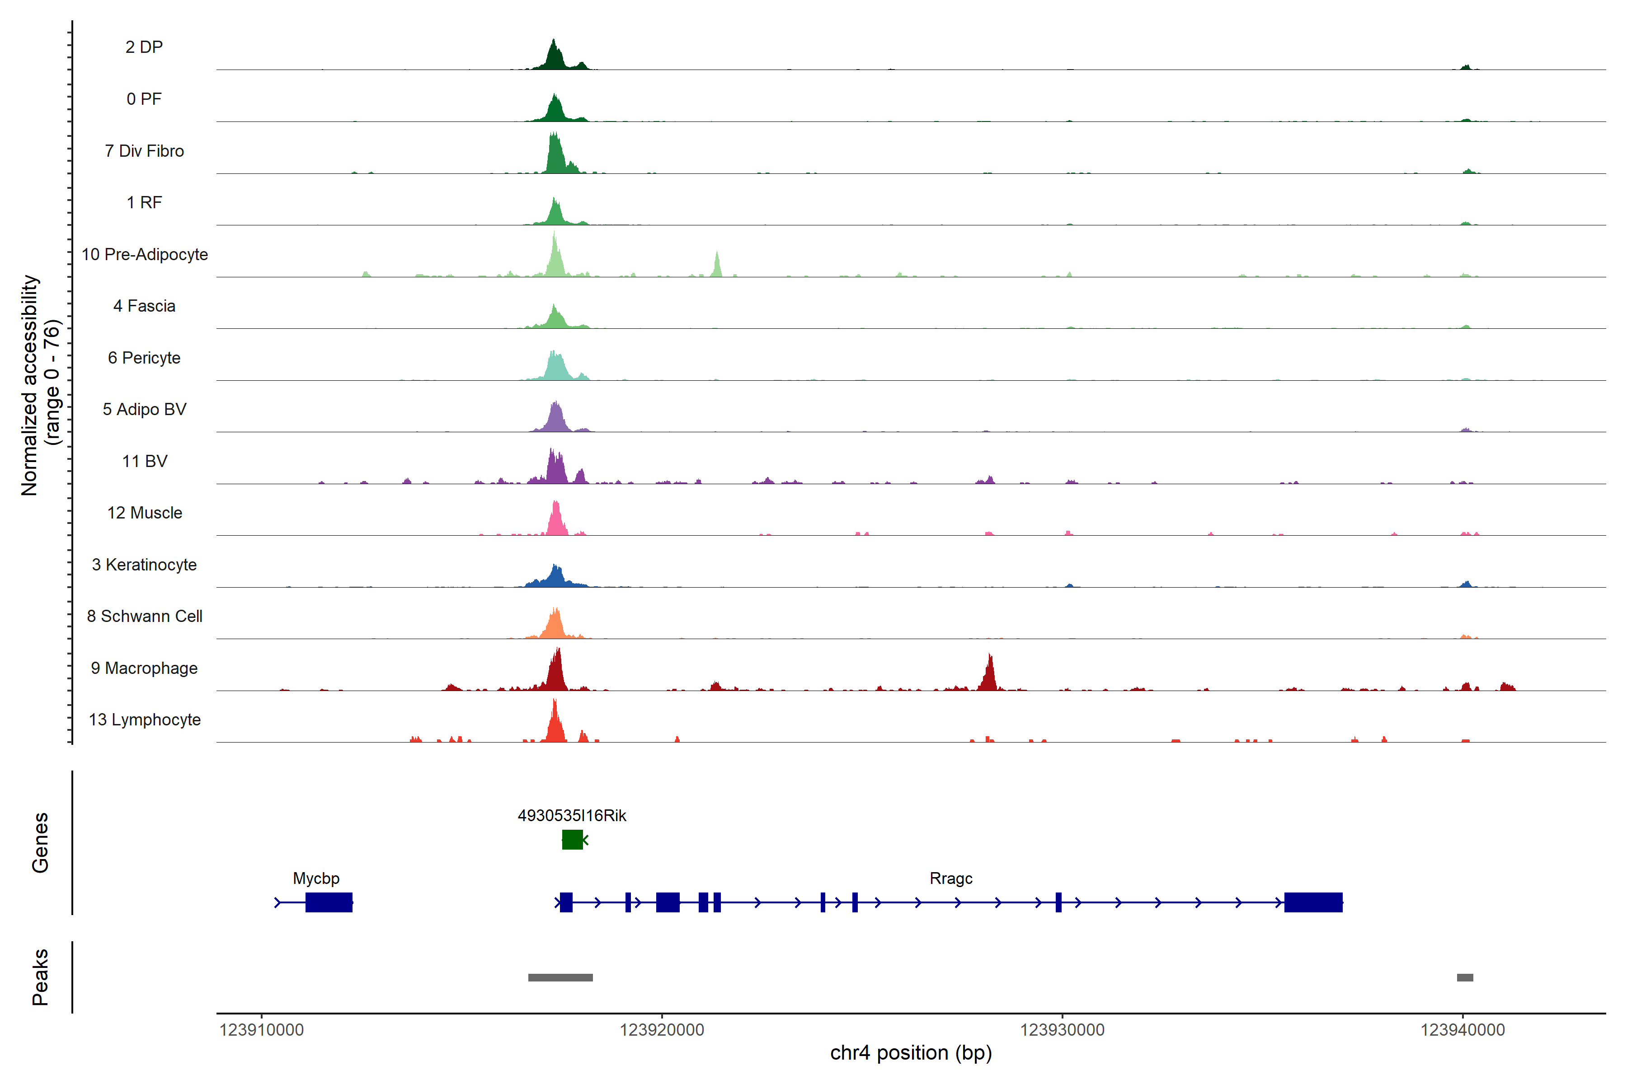This screenshot has height=1084, width=1627.
Task: Click the Mycbp gene exon block
Action: click(x=329, y=902)
